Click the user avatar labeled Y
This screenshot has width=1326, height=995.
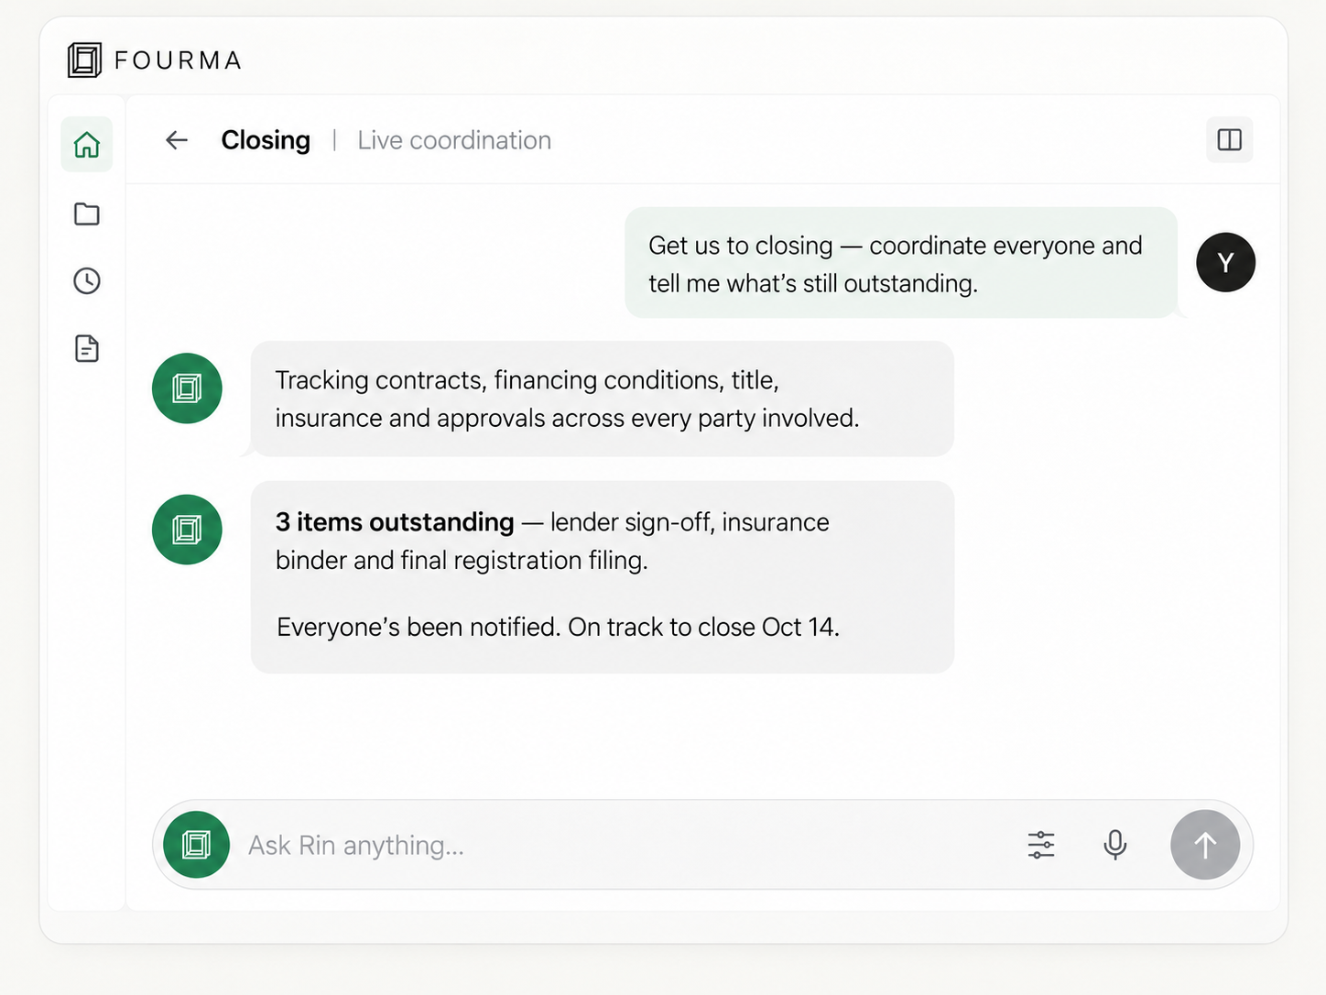coord(1225,262)
